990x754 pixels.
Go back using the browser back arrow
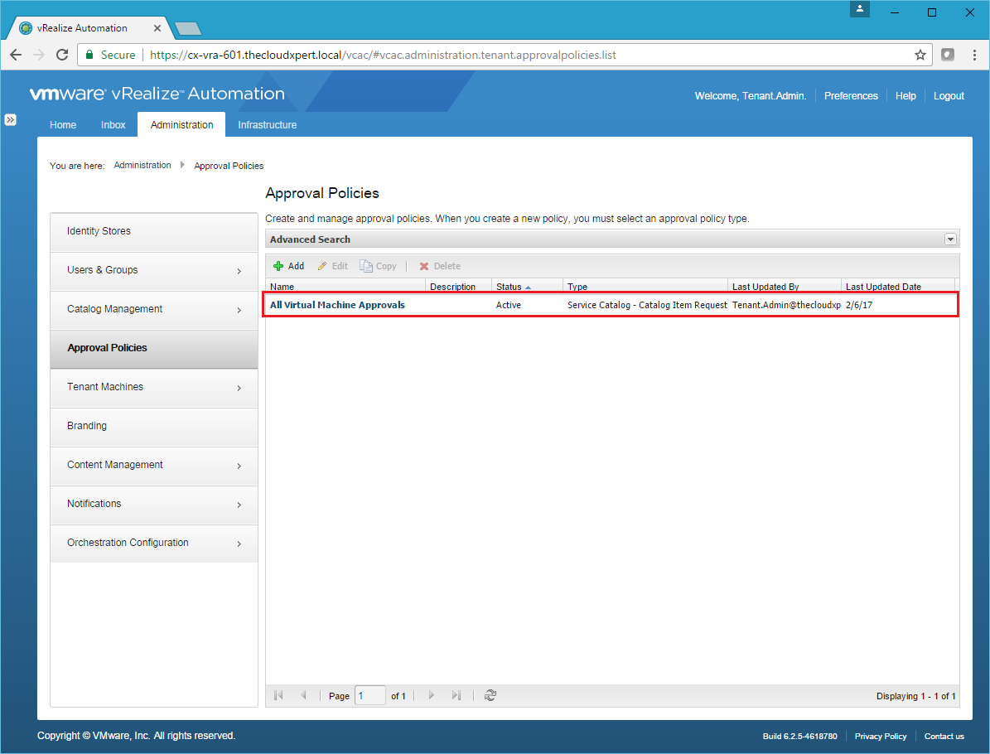click(x=16, y=55)
